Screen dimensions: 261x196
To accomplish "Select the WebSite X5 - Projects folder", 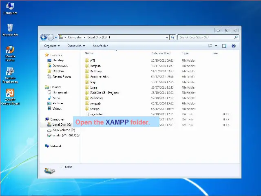I will 102,93.
